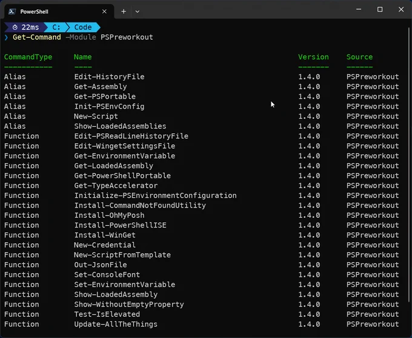The width and height of the screenshot is (412, 338).
Task: Click the stopwatch icon in prompt
Action: click(x=15, y=27)
